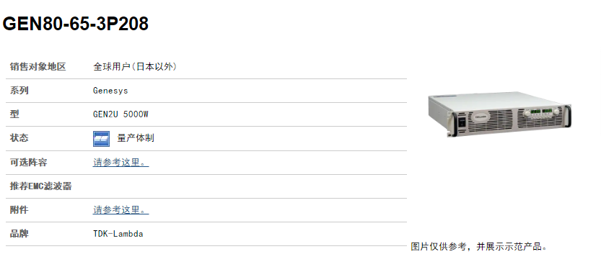Click the TDK-Lambda brand value
The width and height of the screenshot is (601, 267).
pyautogui.click(x=118, y=233)
